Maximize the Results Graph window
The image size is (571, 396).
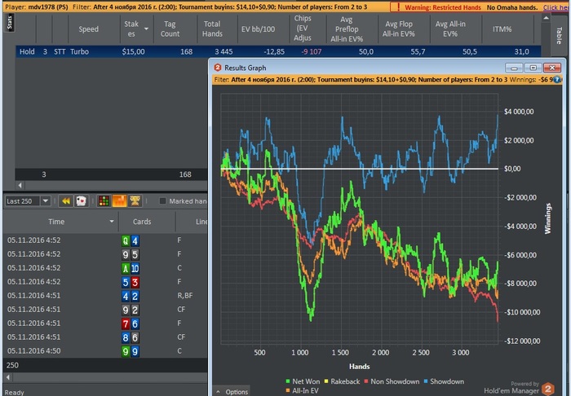tap(533, 68)
